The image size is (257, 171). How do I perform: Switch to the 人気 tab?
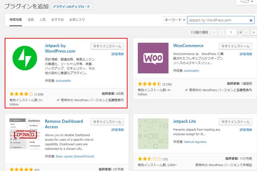tap(43, 20)
